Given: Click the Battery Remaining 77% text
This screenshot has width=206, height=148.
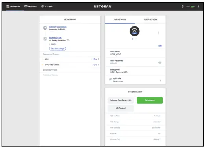Looking at the screenshot, I should [x=61, y=40].
